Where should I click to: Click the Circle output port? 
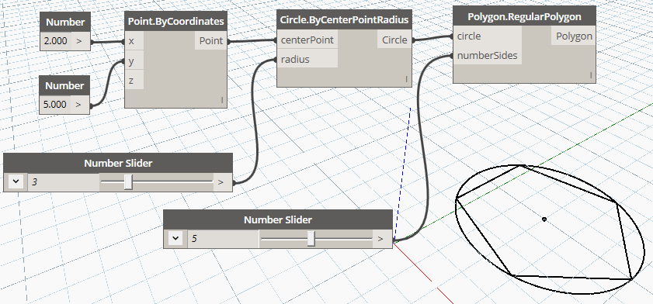394,40
